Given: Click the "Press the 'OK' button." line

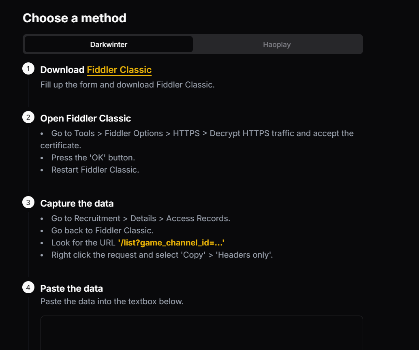Looking at the screenshot, I should [x=93, y=158].
